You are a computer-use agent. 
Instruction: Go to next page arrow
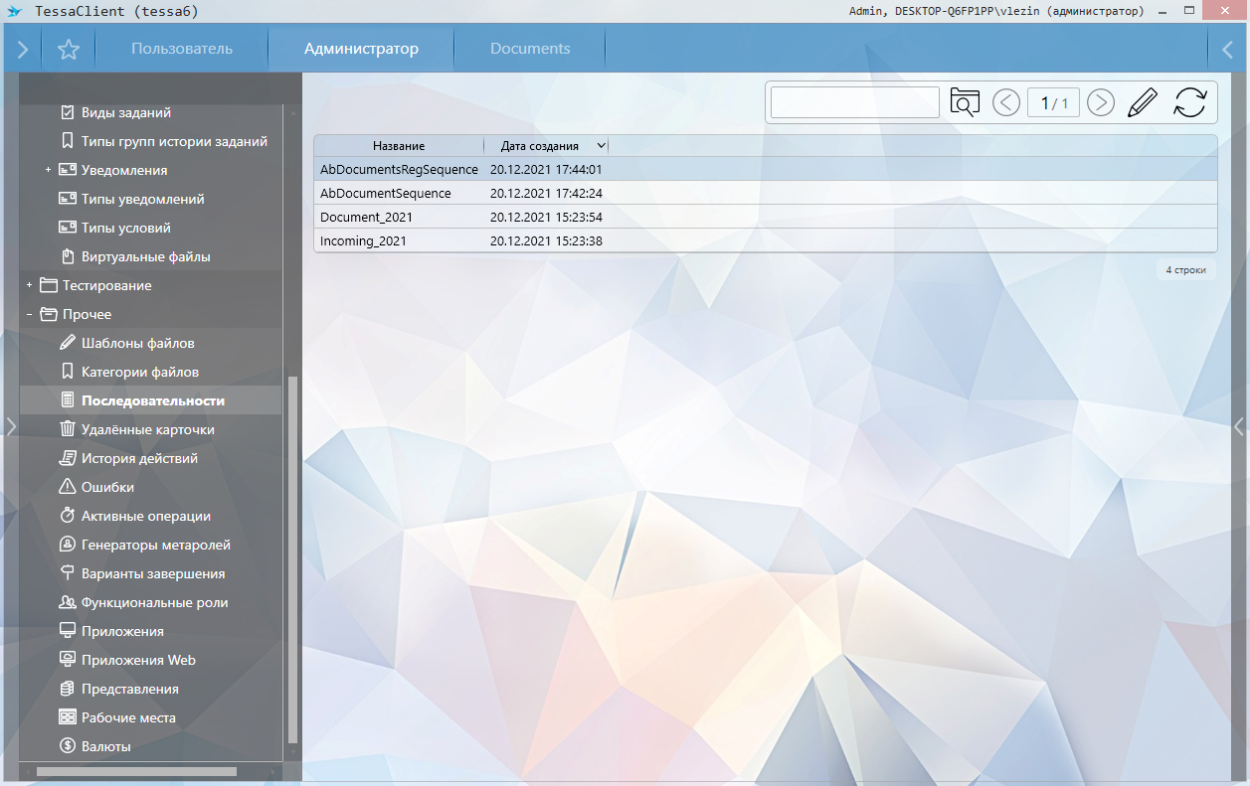[1100, 102]
